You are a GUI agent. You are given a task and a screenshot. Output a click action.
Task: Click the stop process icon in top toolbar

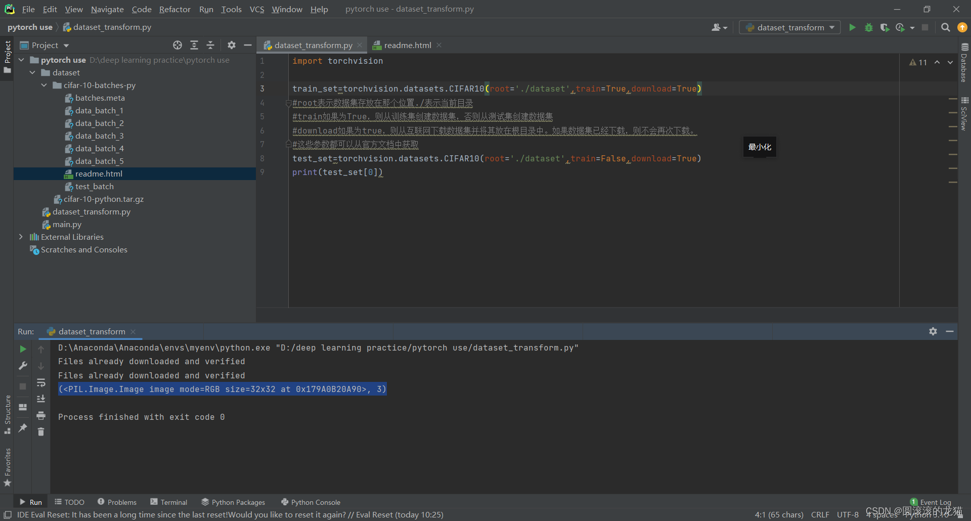click(x=925, y=27)
